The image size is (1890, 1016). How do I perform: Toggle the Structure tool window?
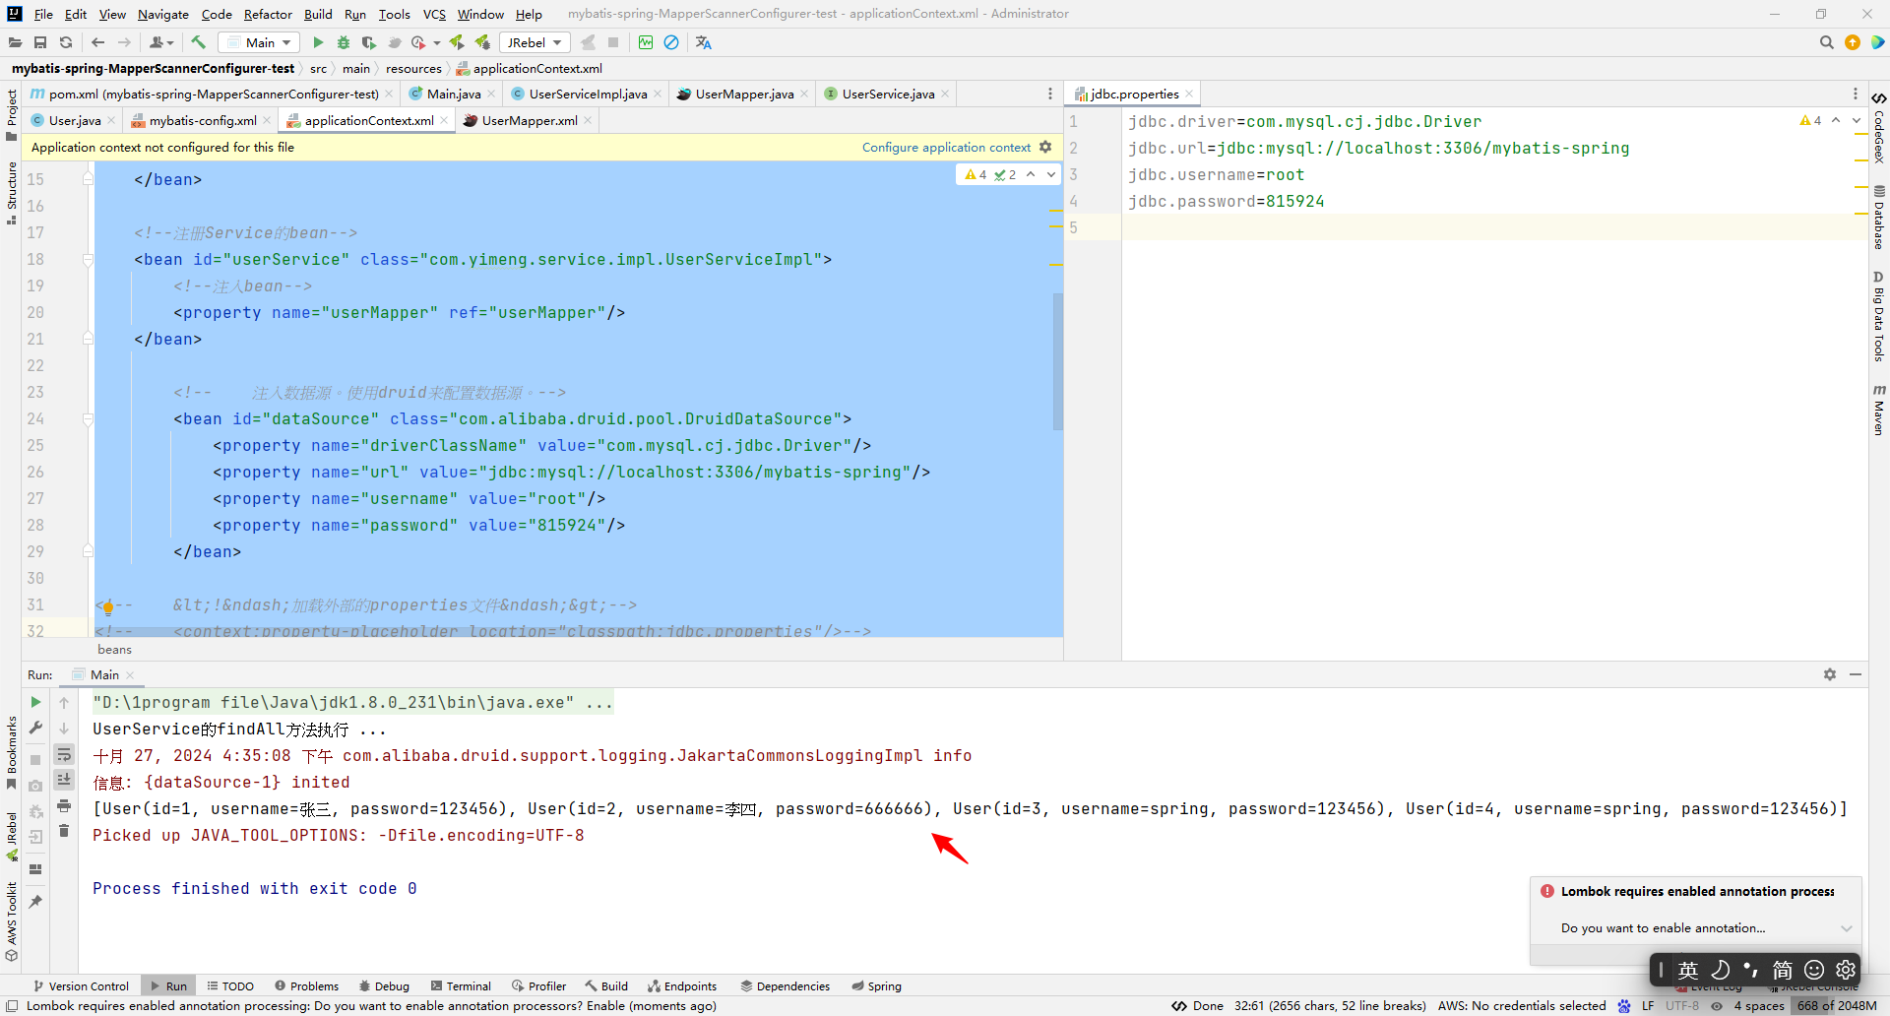(x=12, y=193)
